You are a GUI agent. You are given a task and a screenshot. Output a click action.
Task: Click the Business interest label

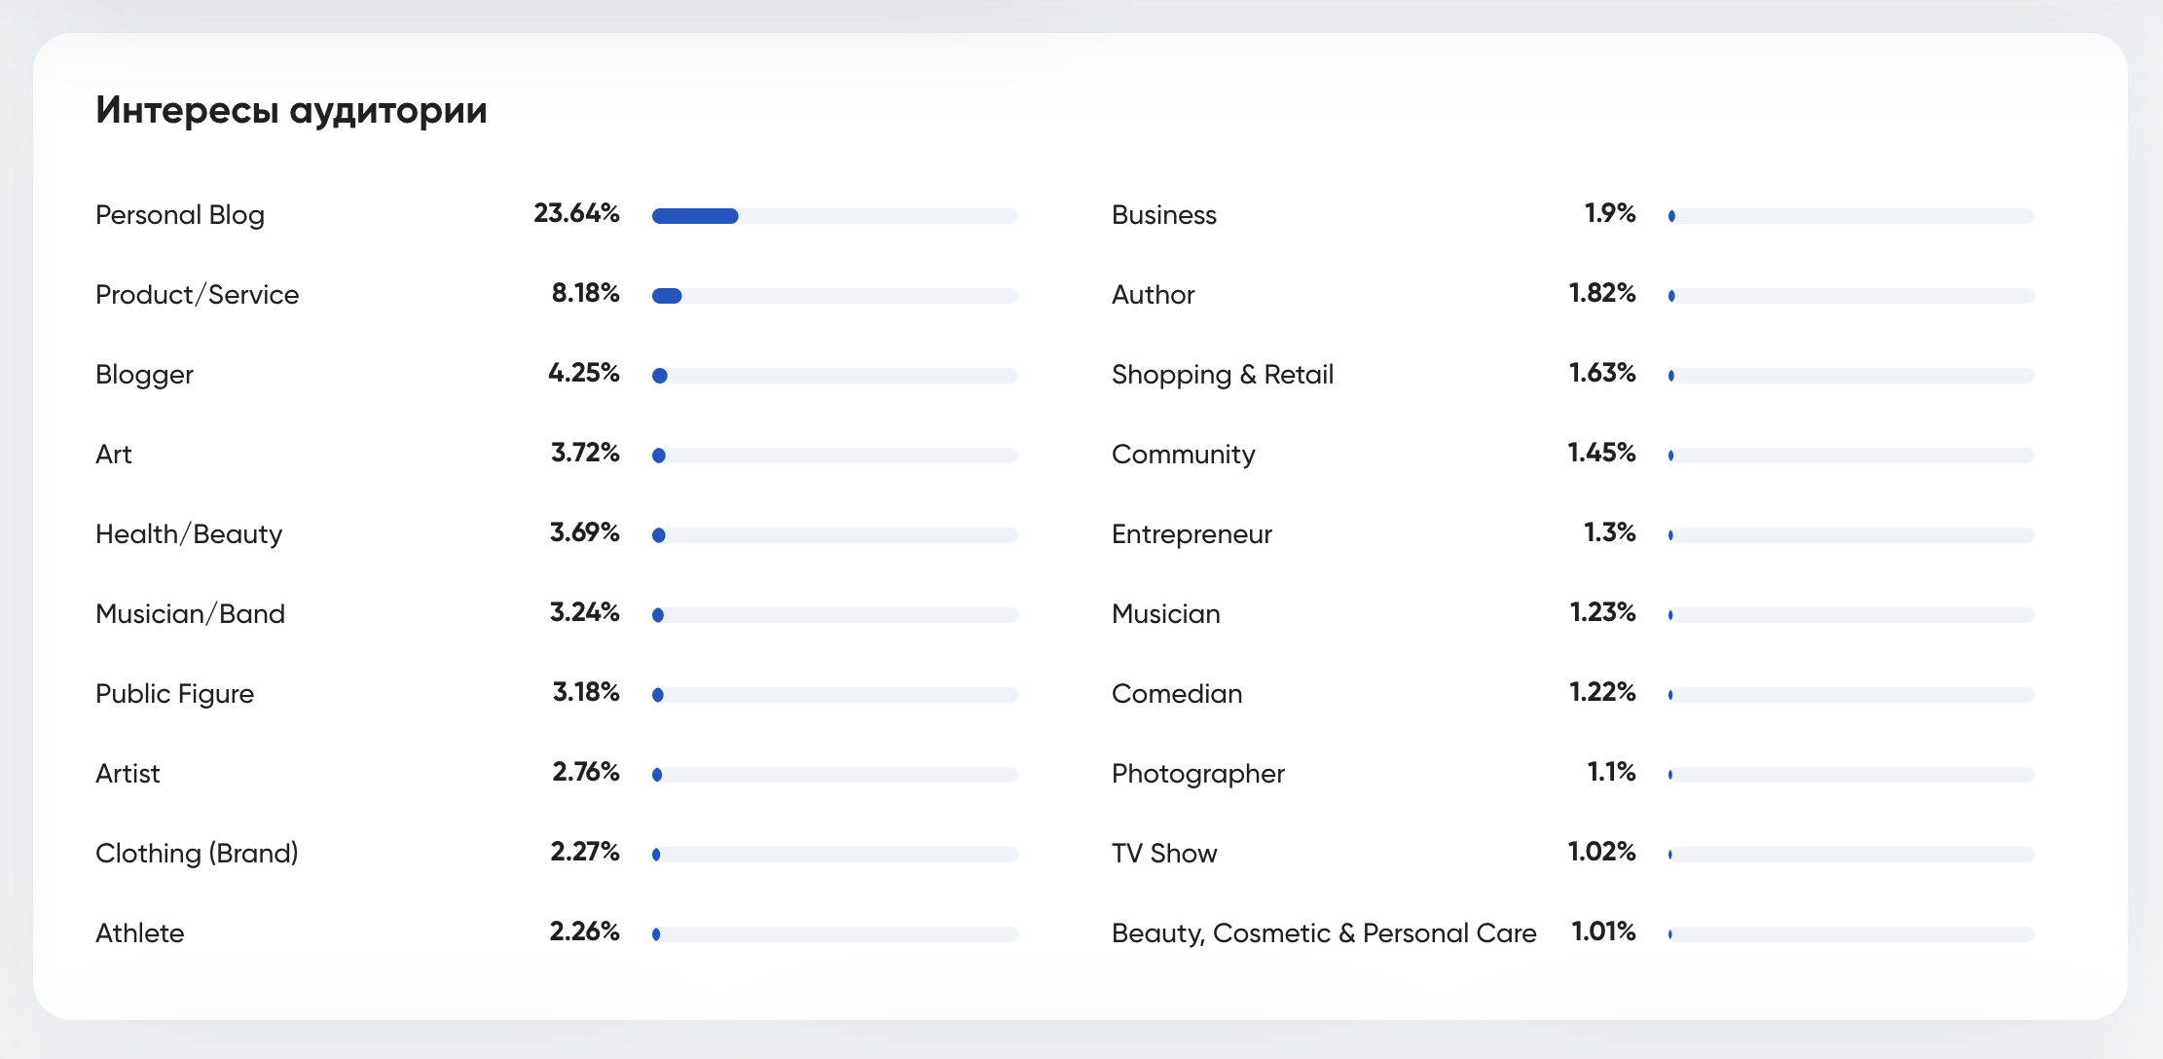(1163, 215)
